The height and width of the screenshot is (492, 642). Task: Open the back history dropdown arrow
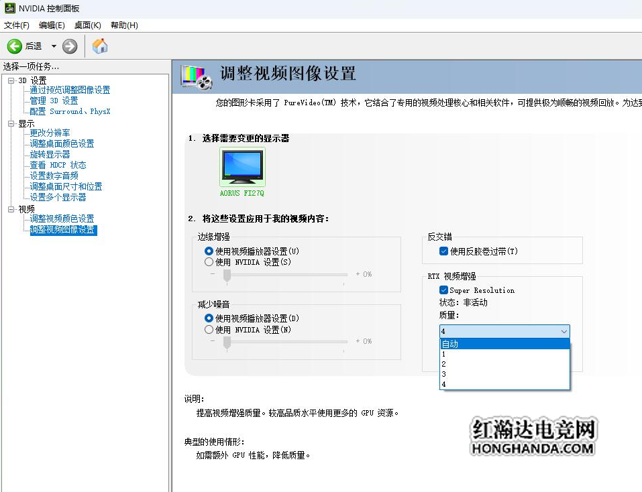coord(54,46)
